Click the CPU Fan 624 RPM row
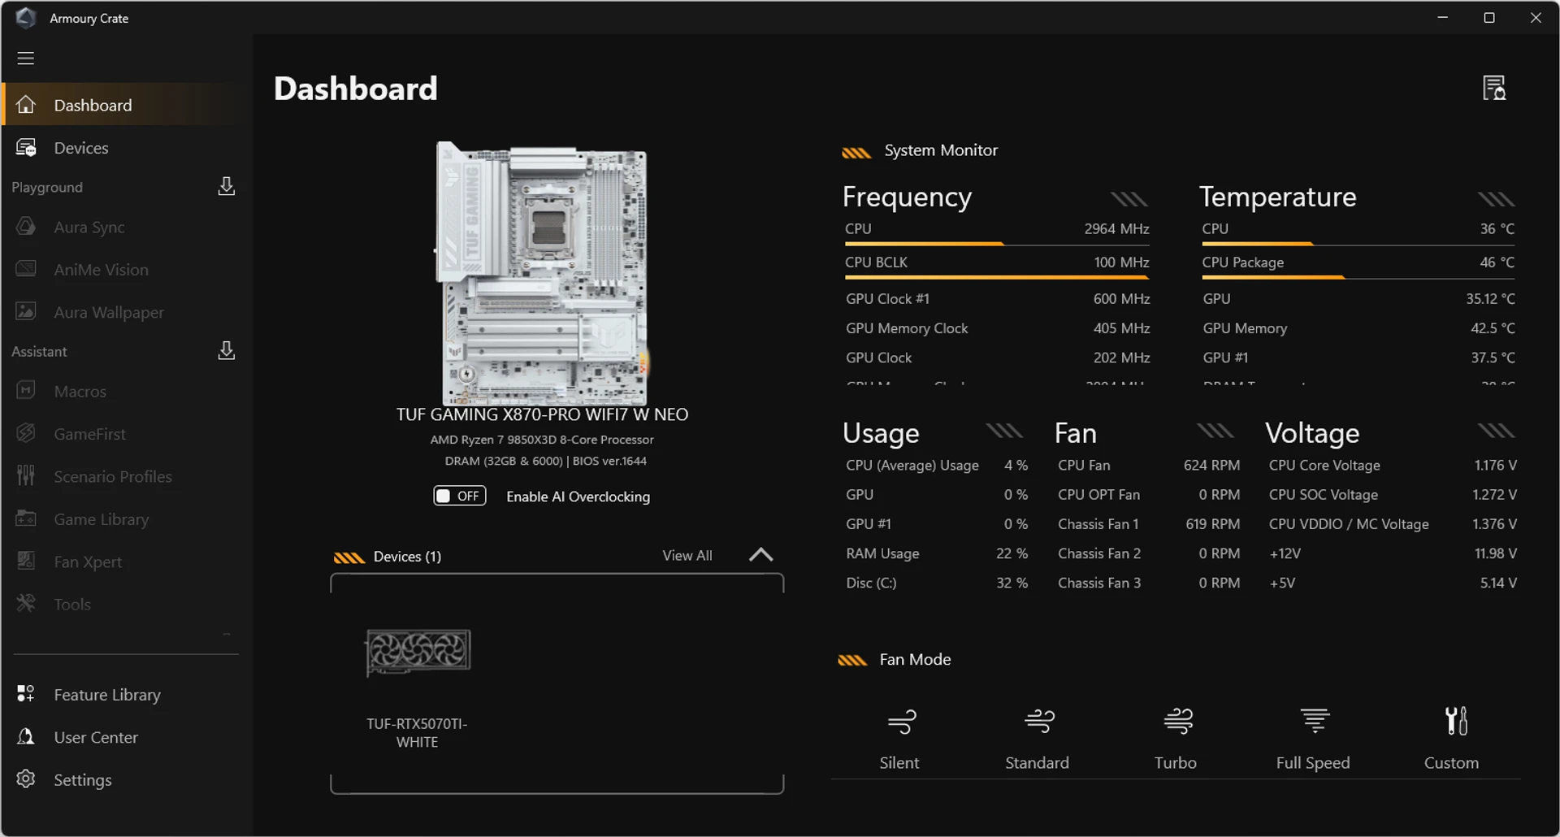Viewport: 1560px width, 837px height. [1149, 466]
